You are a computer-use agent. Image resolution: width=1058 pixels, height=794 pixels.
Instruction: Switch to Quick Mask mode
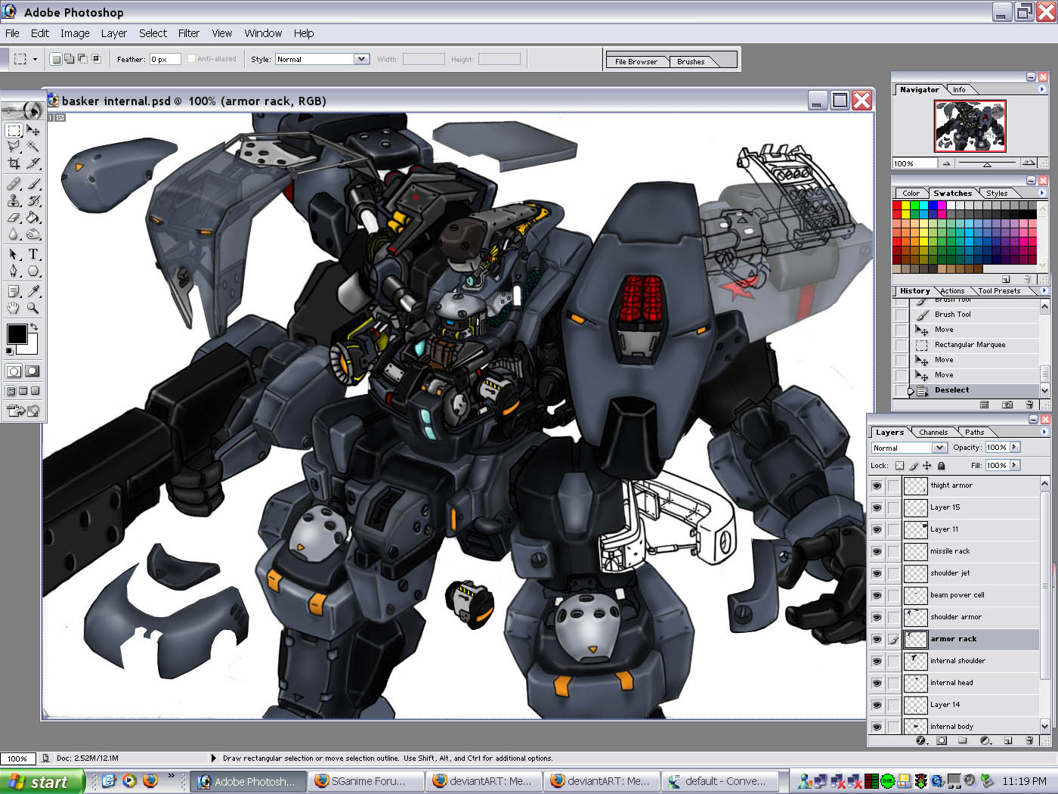tap(32, 371)
